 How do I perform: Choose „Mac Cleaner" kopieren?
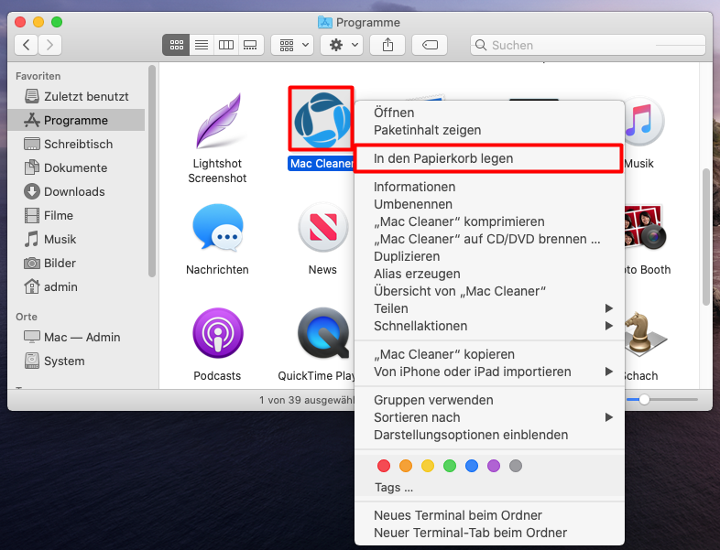(489, 354)
